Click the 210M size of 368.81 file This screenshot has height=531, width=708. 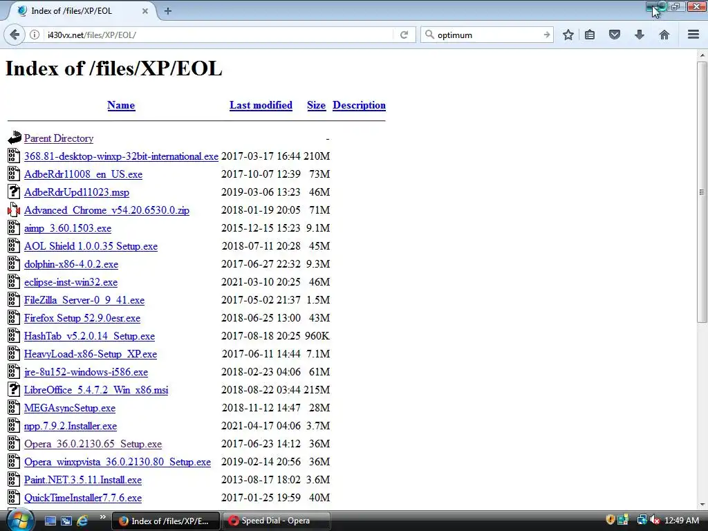point(317,156)
